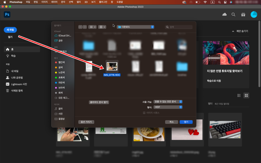Open macOS Control Center icon
Viewport: 261px width, 163px height.
coord(225,2)
